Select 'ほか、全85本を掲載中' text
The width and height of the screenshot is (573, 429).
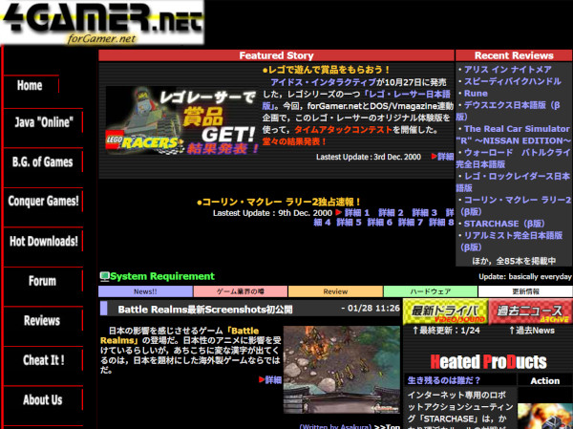514,261
